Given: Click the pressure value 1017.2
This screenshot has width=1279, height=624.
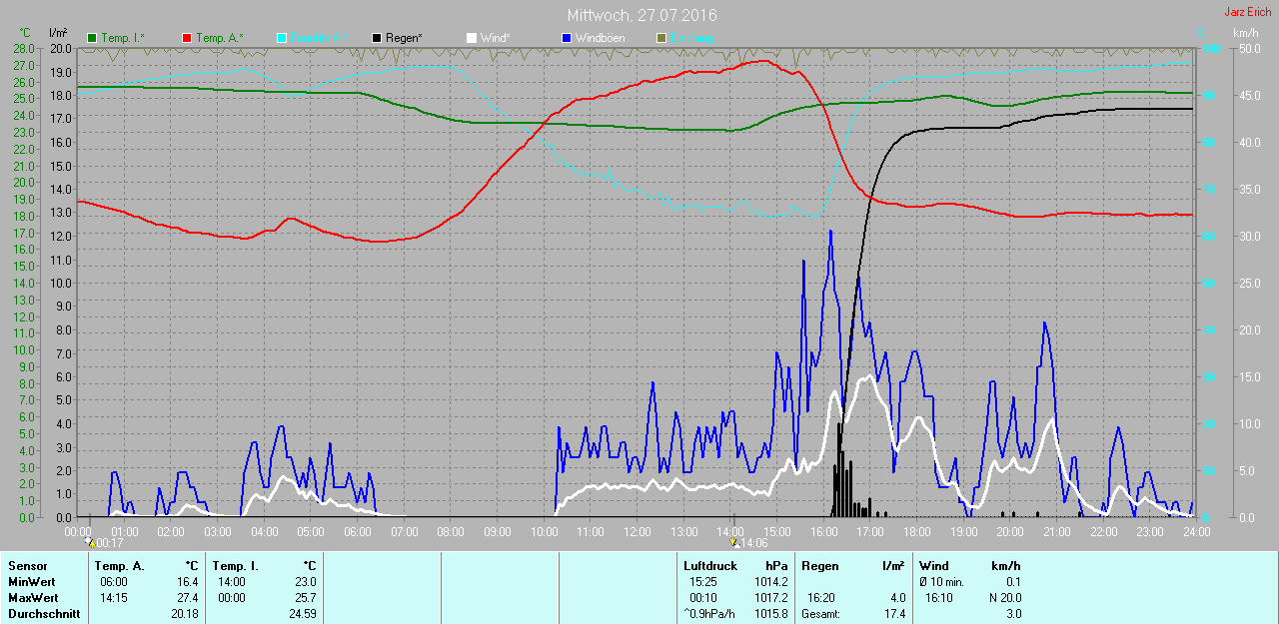Looking at the screenshot, I should pyautogui.click(x=771, y=598).
